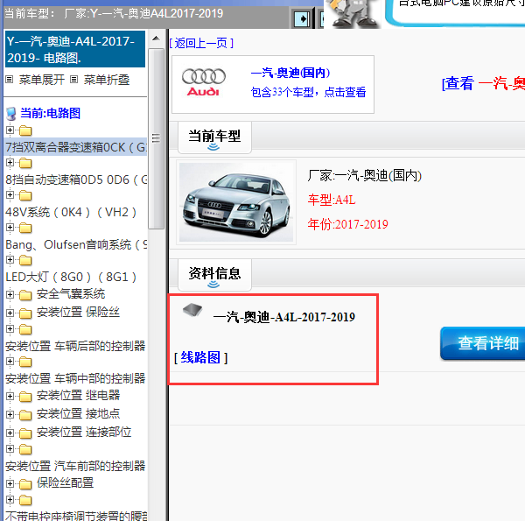The height and width of the screenshot is (521, 525).
Task: Select Bang、Olufsen音响系统 tree item
Action: [76, 244]
